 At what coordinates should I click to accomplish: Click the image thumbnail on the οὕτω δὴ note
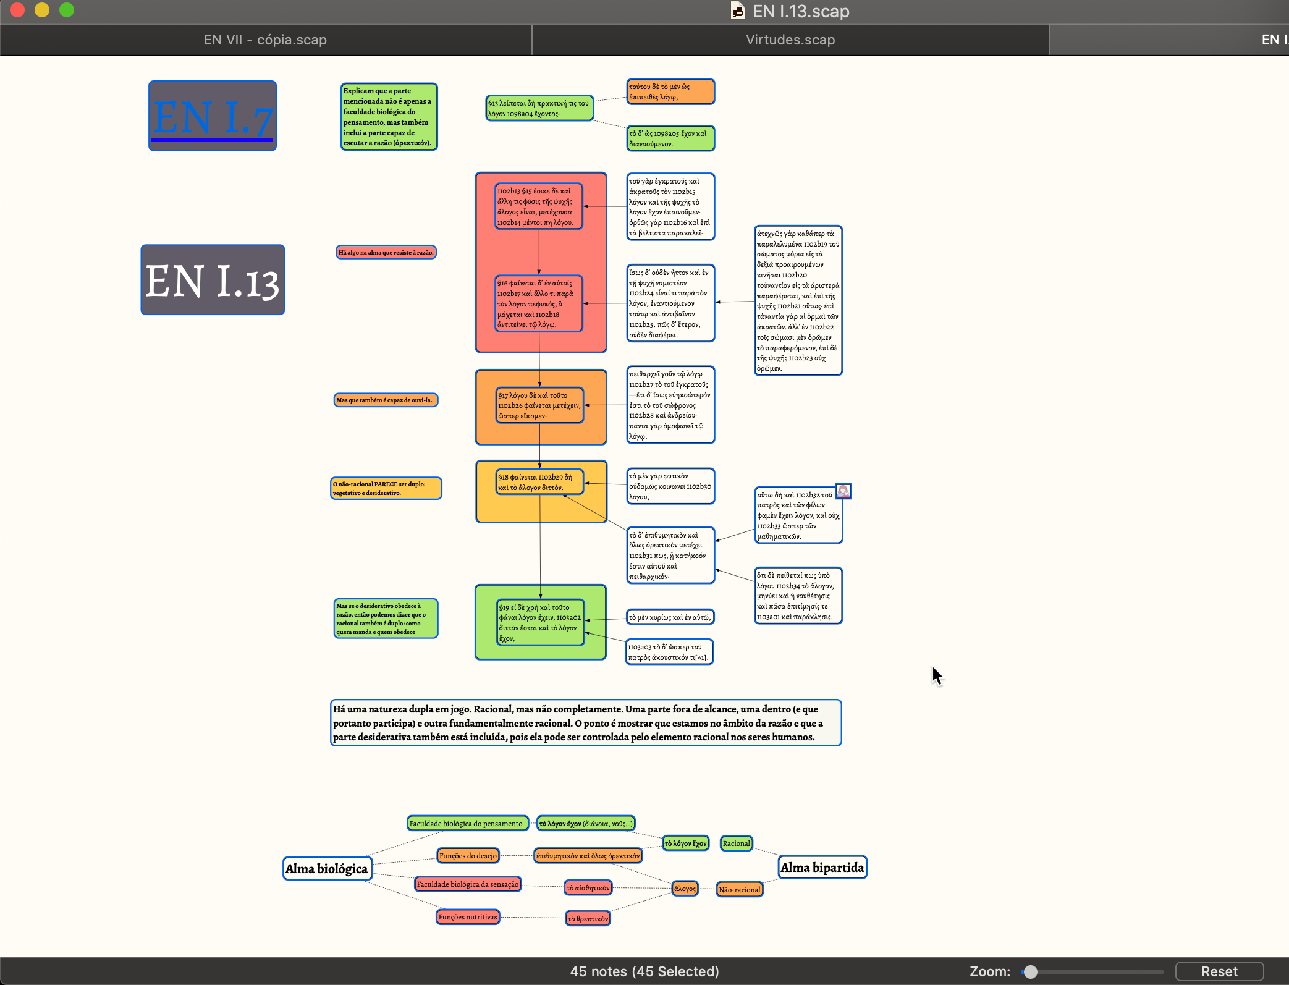point(843,491)
